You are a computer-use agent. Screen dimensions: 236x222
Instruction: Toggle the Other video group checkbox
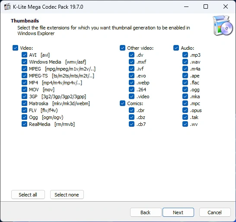click(122, 48)
